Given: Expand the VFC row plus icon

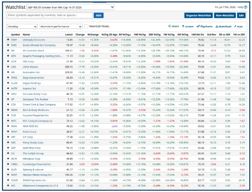Looking at the screenshot, I should 8,137.
